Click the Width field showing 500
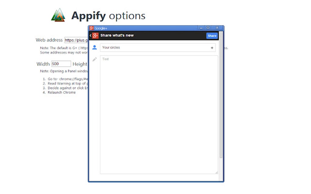Screen dimensions: 311x194 (x=61, y=64)
